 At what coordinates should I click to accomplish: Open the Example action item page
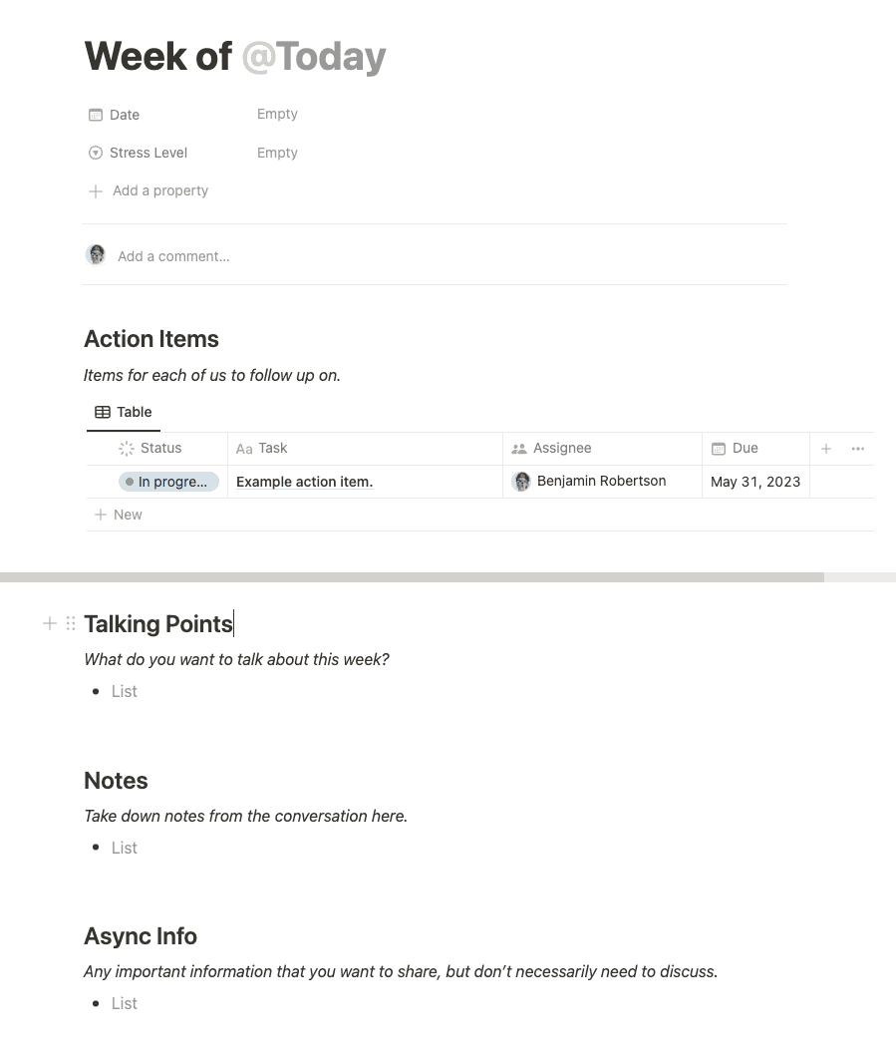point(304,482)
